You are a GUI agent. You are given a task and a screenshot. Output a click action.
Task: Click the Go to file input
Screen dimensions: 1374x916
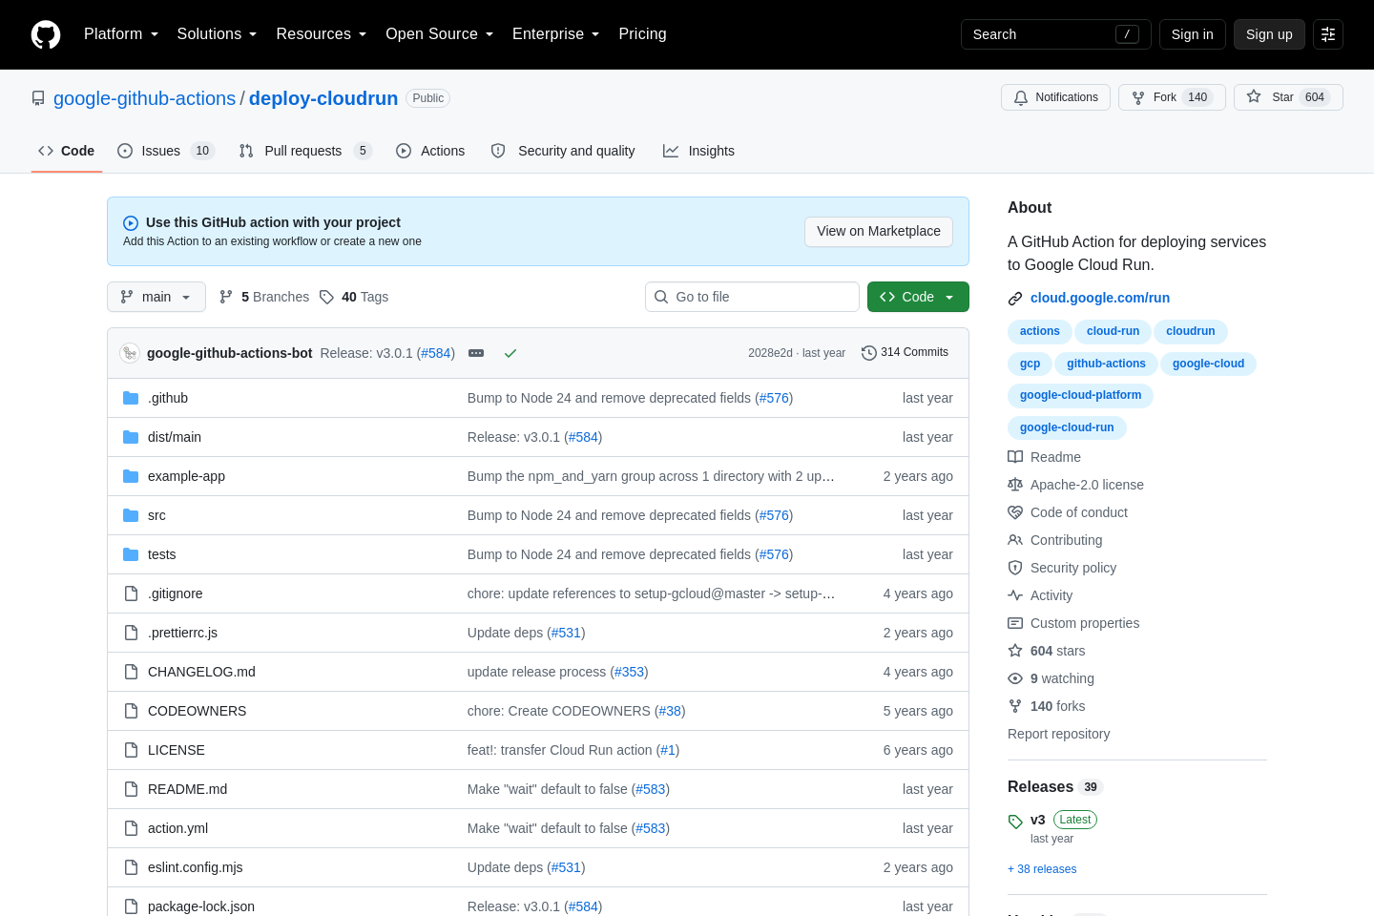click(752, 297)
